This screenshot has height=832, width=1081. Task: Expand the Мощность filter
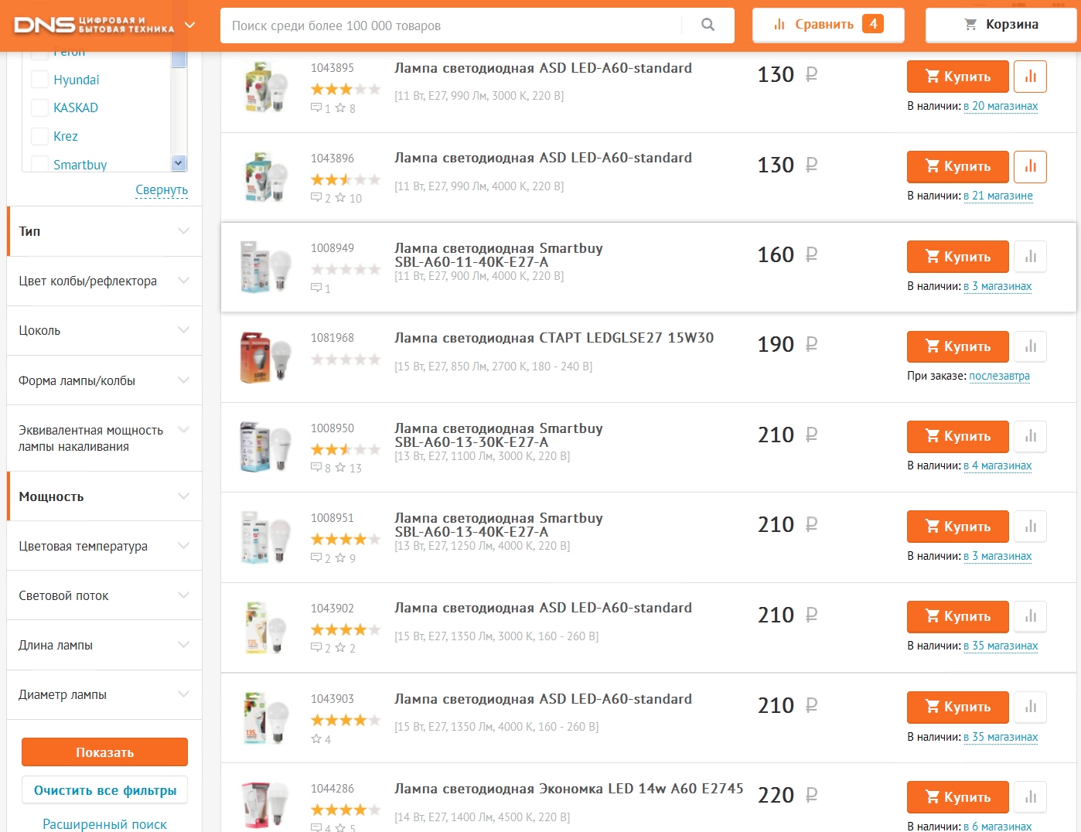[x=104, y=496]
